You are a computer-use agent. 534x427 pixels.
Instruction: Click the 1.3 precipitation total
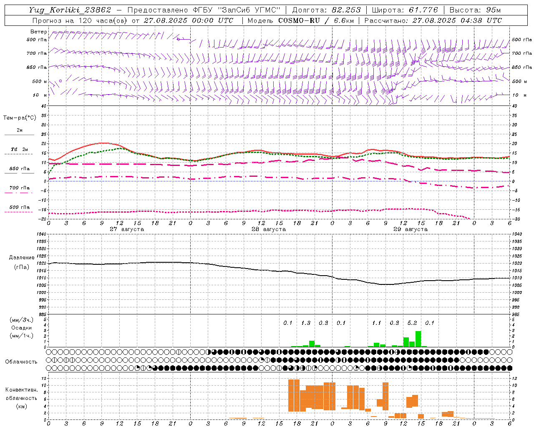tap(306, 323)
